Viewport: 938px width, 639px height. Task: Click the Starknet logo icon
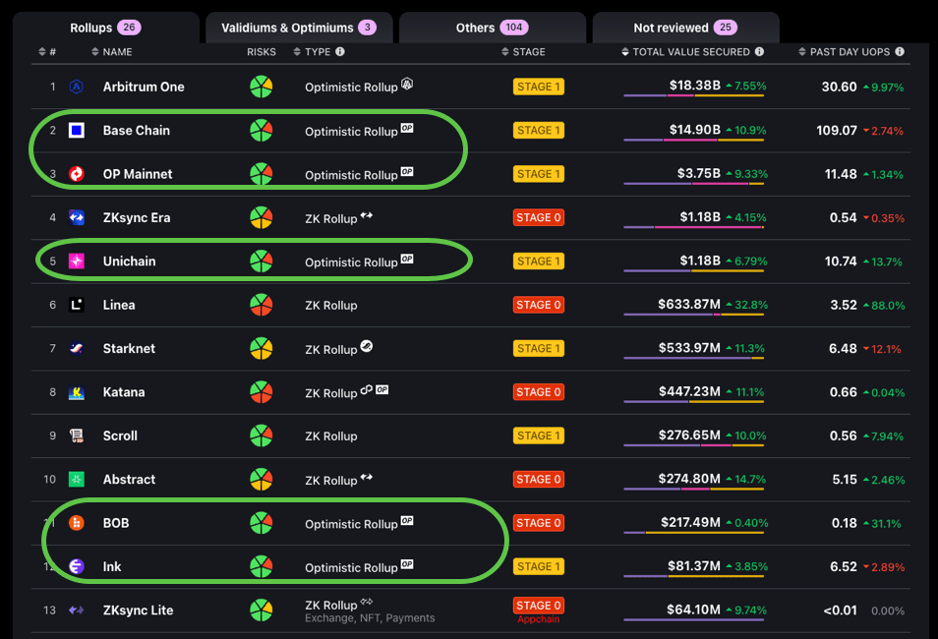click(76, 349)
